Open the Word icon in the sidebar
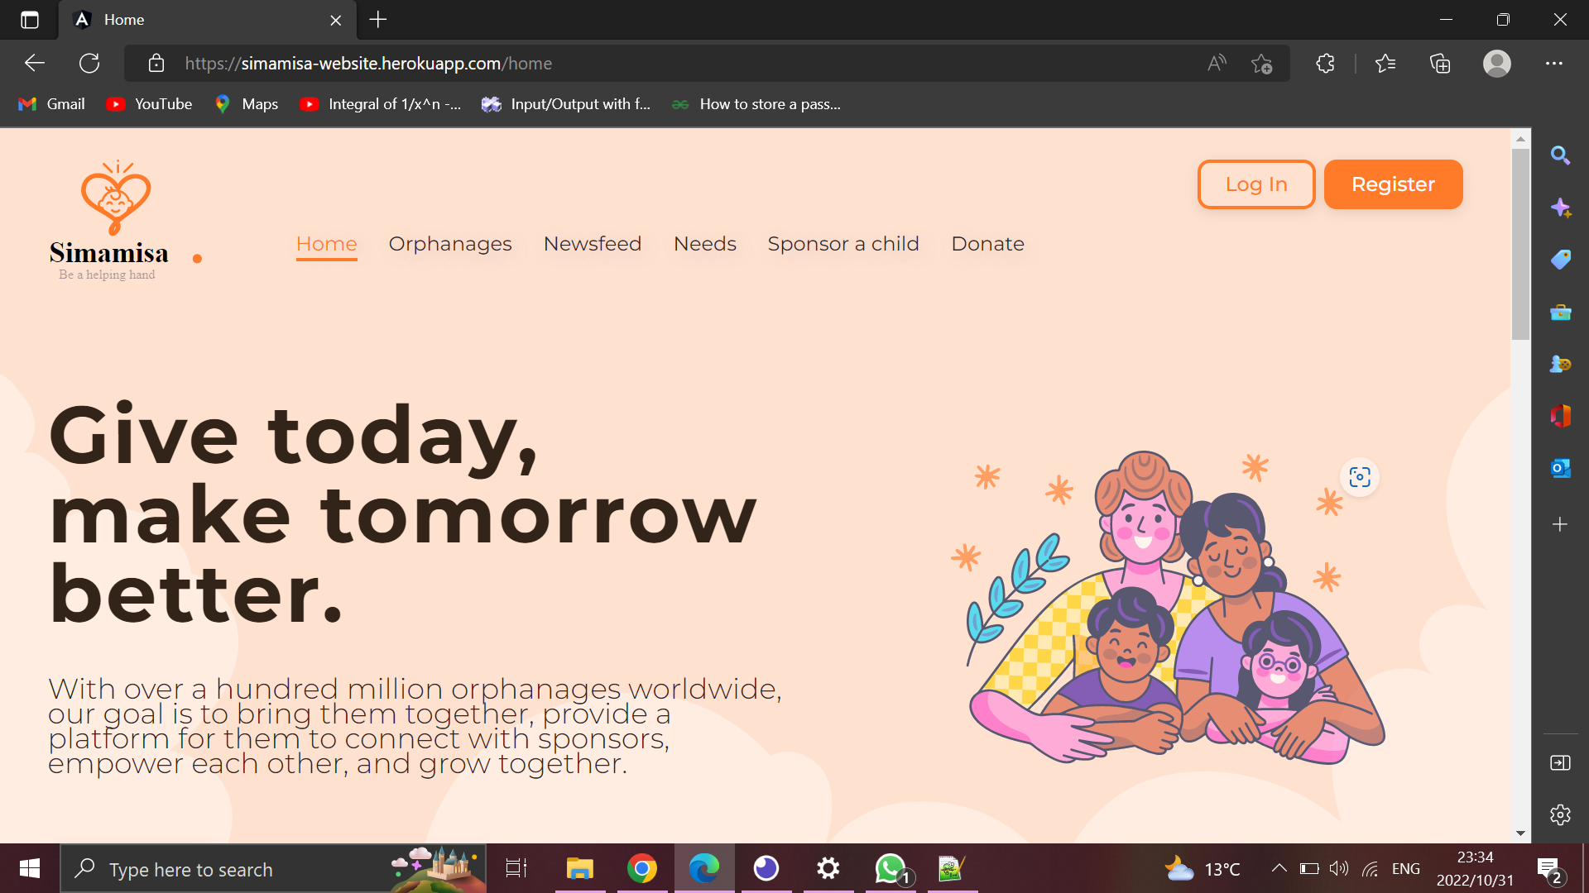The height and width of the screenshot is (893, 1589). coord(1561,416)
